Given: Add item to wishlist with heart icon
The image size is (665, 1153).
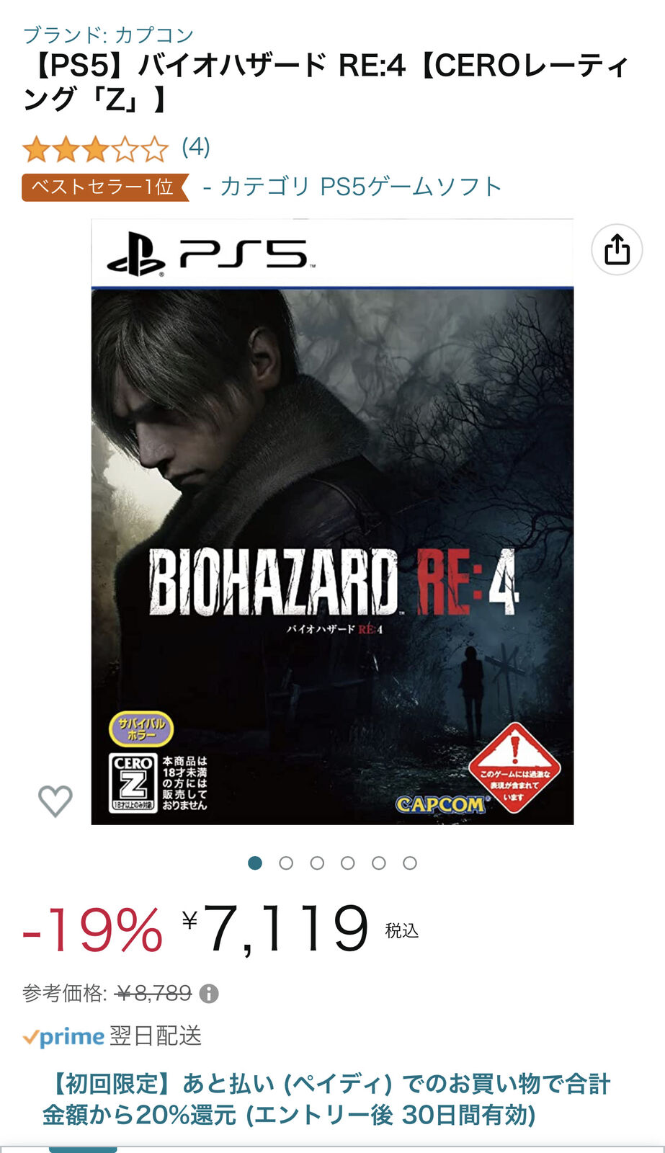Looking at the screenshot, I should click(x=55, y=801).
